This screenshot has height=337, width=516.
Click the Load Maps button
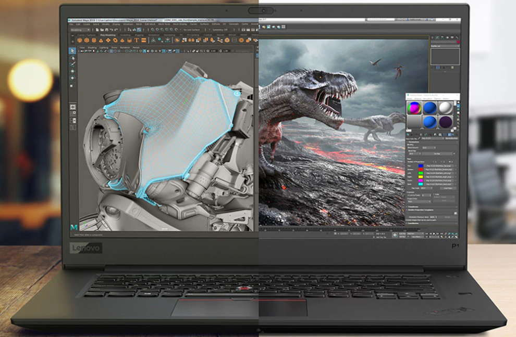[x=448, y=188]
